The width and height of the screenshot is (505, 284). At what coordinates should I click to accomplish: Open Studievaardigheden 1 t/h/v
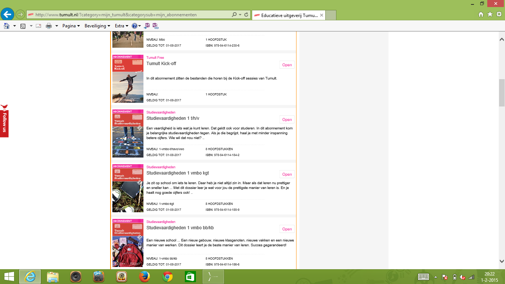(287, 119)
